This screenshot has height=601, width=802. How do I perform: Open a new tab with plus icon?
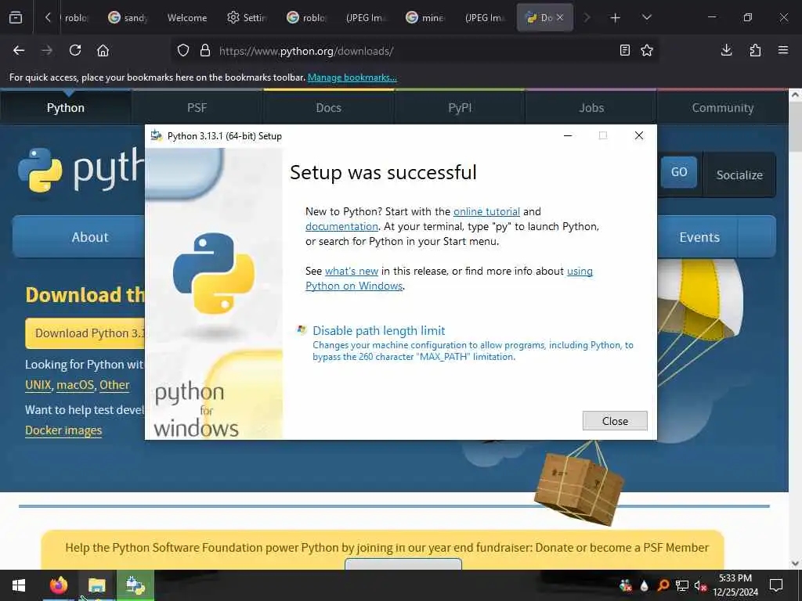(616, 18)
